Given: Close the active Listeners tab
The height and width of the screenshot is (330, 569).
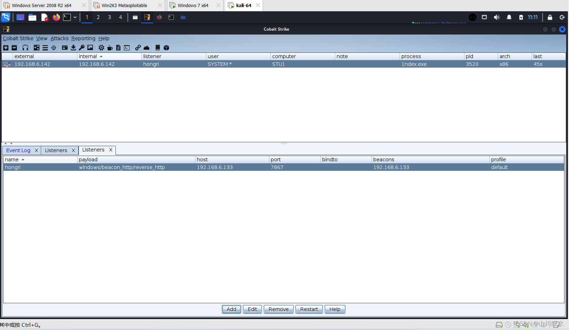Looking at the screenshot, I should [x=111, y=150].
